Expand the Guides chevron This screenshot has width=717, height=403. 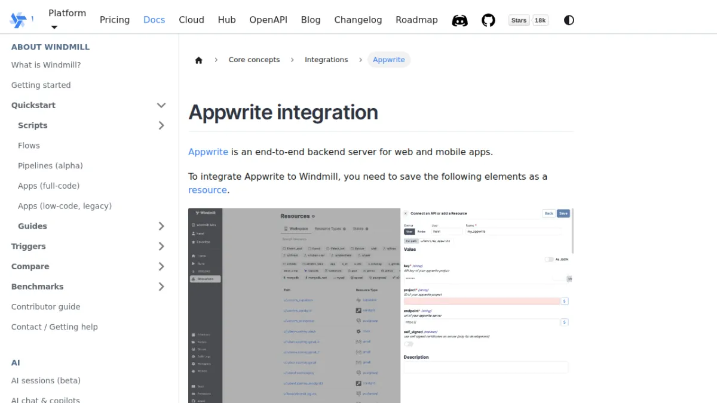pyautogui.click(x=161, y=226)
